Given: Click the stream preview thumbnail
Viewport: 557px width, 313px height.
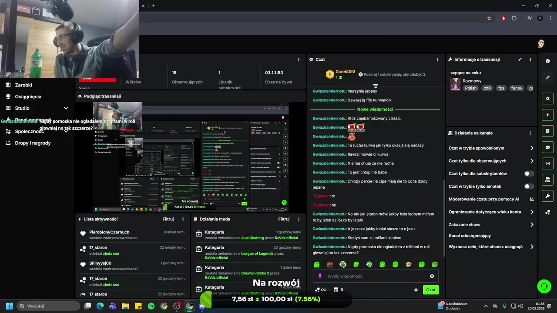Looking at the screenshot, I should tap(191, 157).
